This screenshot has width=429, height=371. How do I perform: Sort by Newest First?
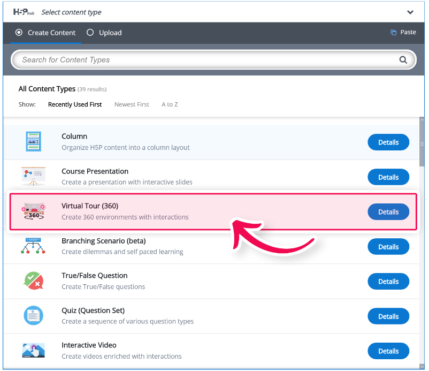point(132,104)
